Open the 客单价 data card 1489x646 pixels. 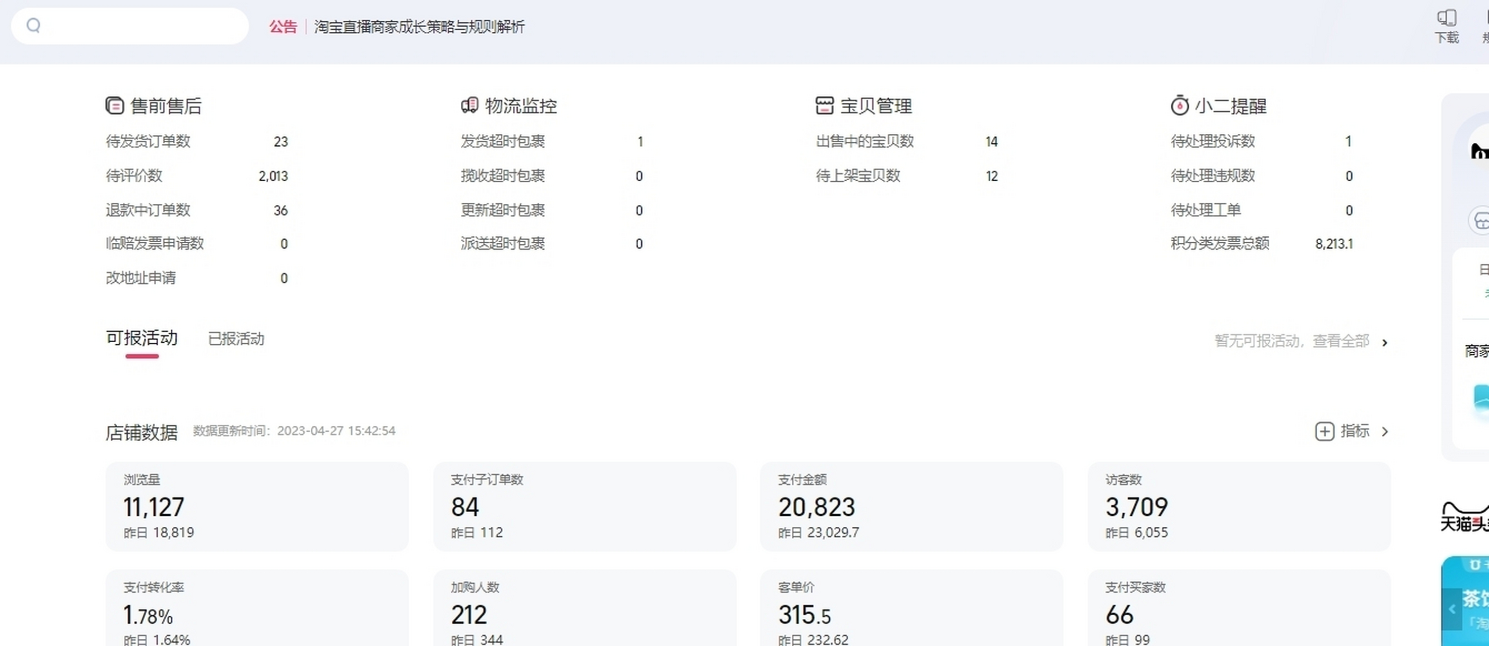[911, 608]
